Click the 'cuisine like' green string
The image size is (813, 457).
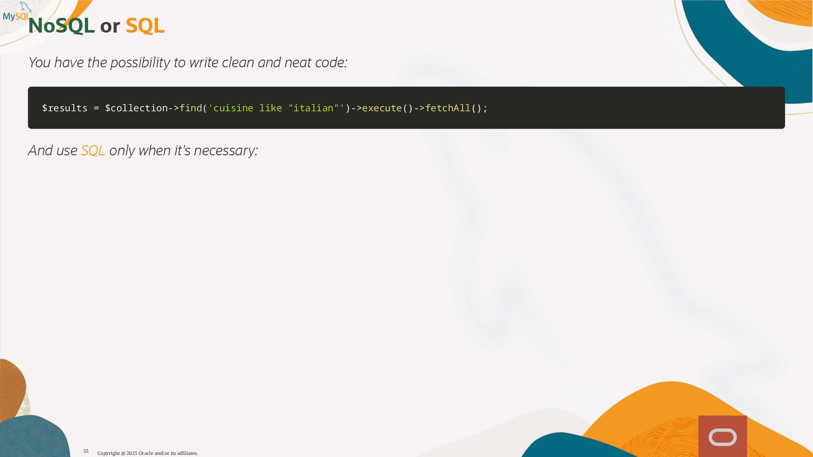246,108
